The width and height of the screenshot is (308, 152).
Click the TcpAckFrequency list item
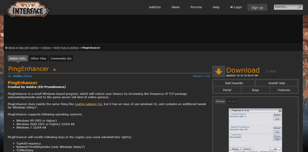click(29, 143)
